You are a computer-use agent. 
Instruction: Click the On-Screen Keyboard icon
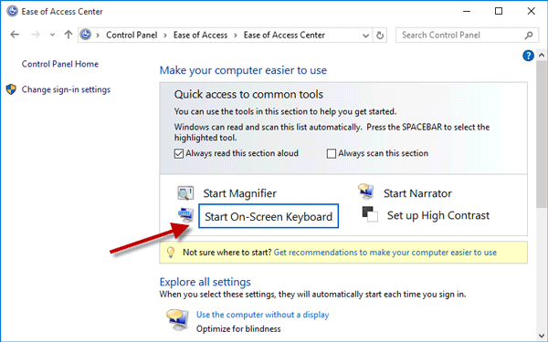point(185,215)
